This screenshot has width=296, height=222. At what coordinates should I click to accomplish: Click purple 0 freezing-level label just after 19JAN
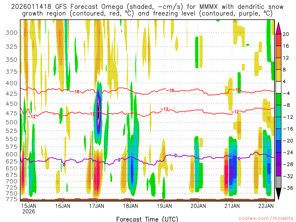coord(175,156)
